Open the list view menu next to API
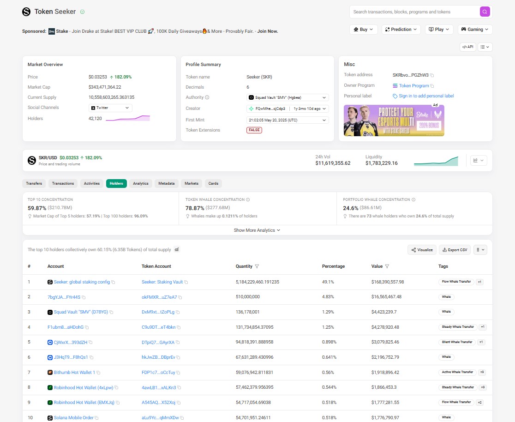The width and height of the screenshot is (515, 422). pyautogui.click(x=485, y=47)
